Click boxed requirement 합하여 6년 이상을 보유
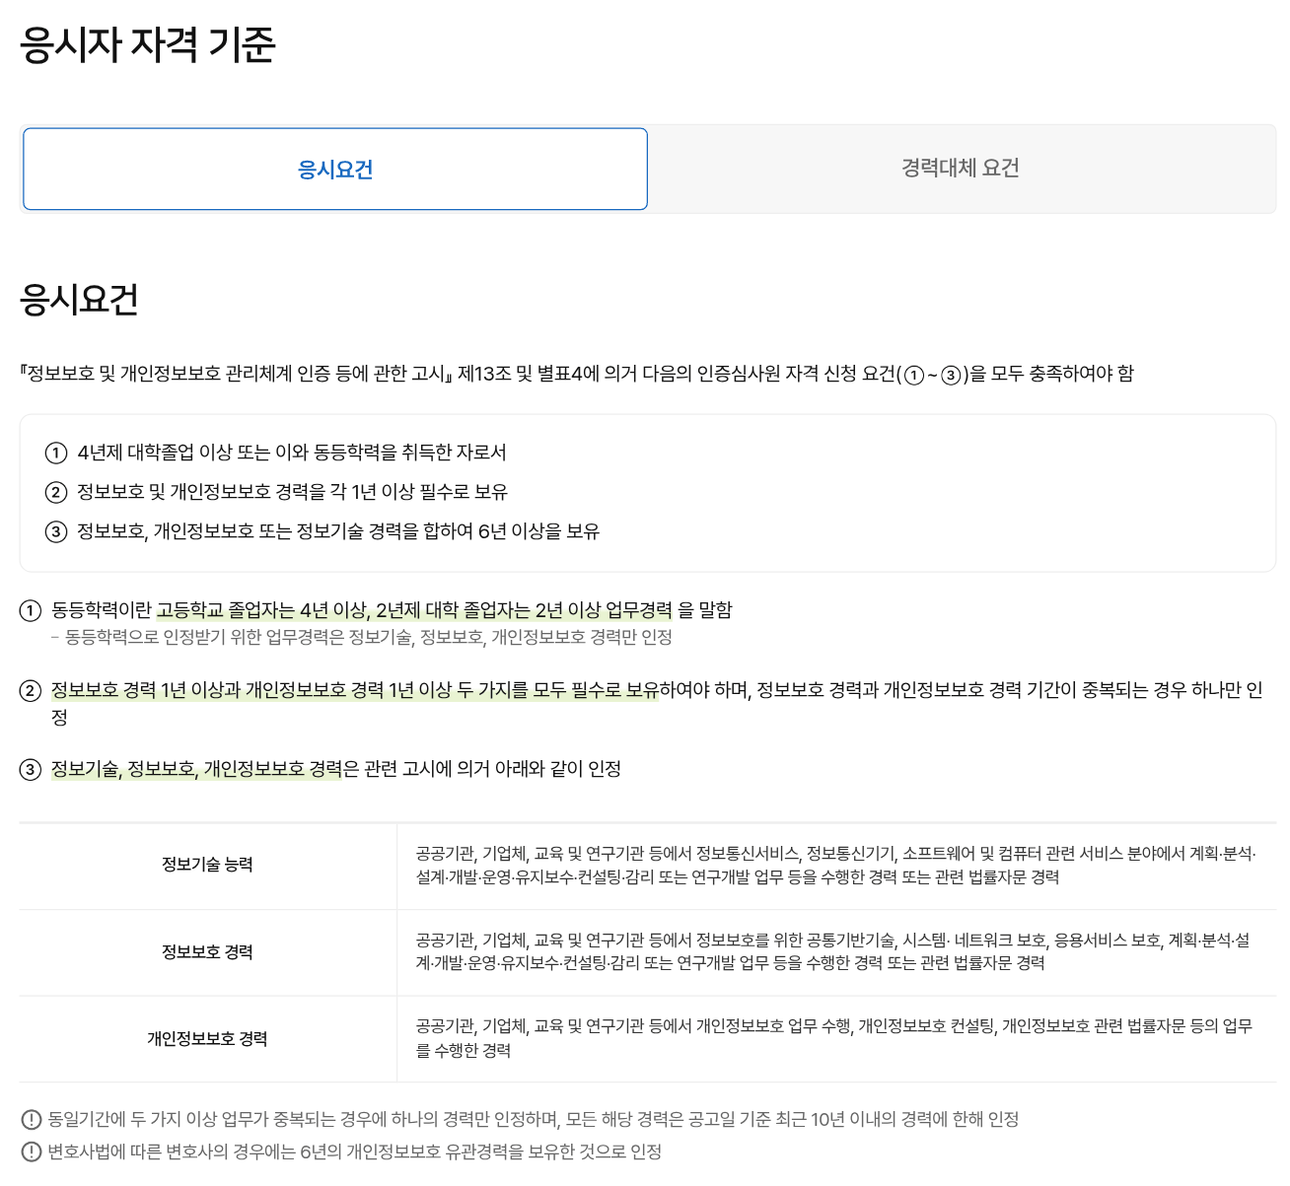The image size is (1290, 1186). coord(338,531)
